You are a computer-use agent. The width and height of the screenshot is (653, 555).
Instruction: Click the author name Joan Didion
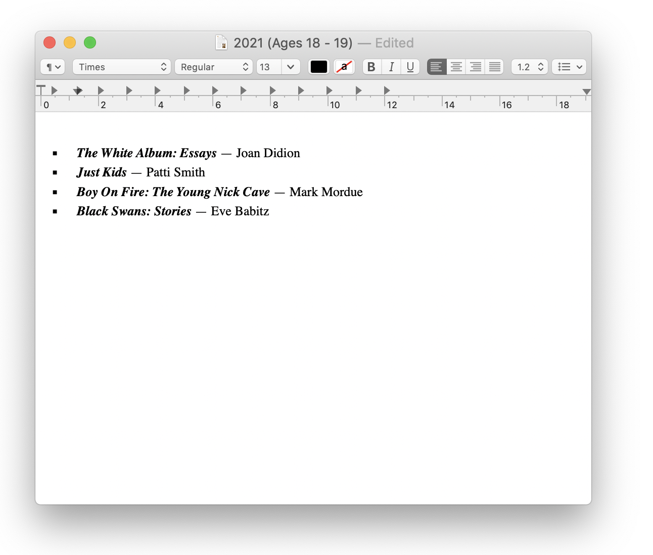point(268,153)
